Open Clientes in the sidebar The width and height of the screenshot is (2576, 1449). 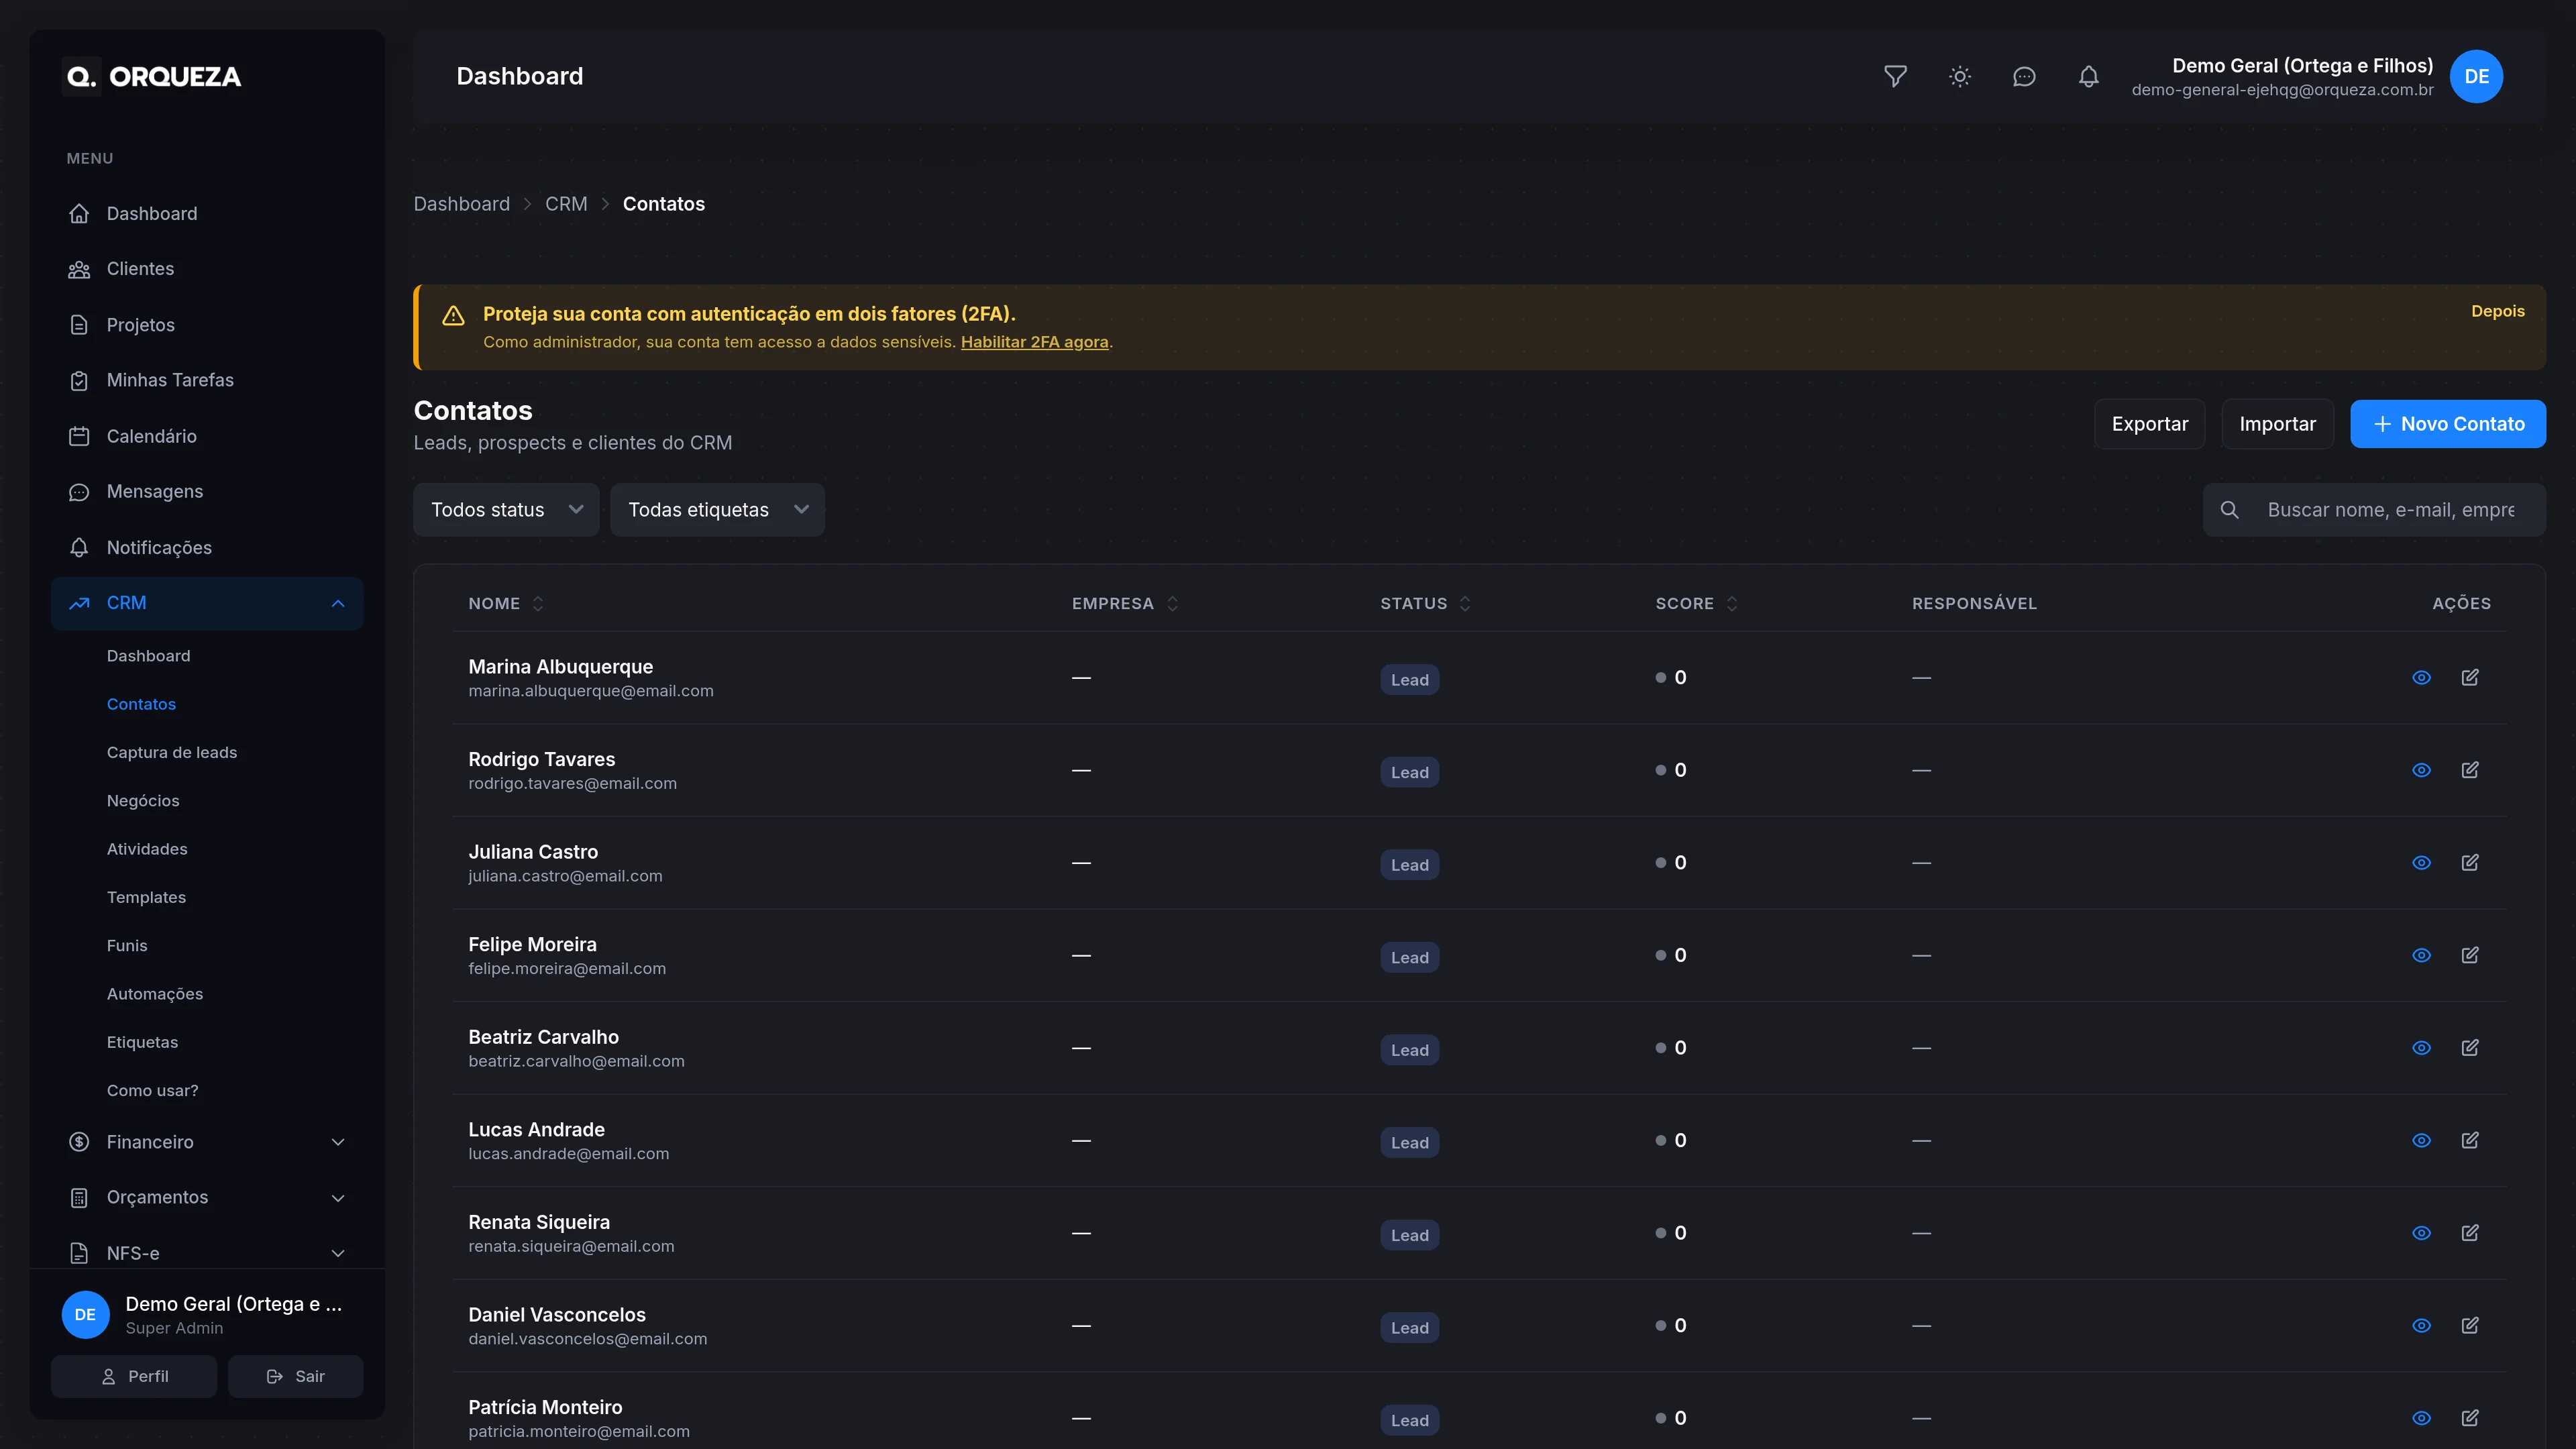pyautogui.click(x=207, y=269)
